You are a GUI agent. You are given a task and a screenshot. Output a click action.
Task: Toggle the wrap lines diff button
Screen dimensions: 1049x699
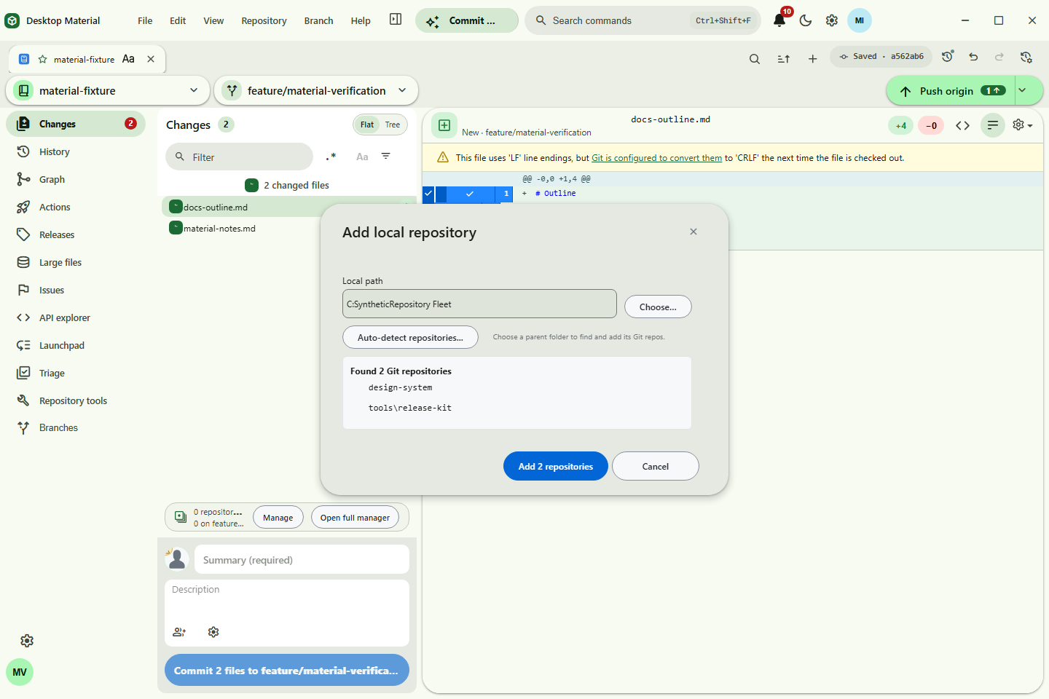click(x=993, y=125)
